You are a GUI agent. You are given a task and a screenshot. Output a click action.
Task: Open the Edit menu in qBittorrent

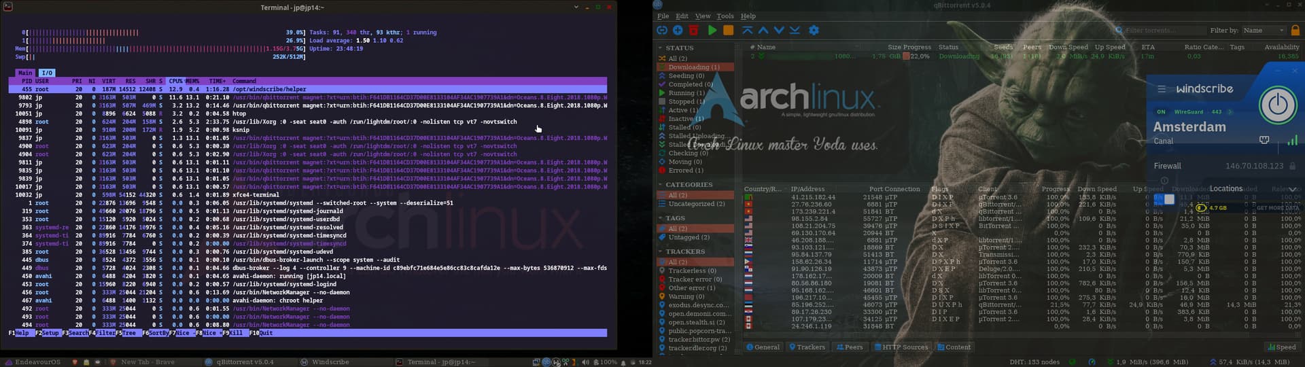682,16
